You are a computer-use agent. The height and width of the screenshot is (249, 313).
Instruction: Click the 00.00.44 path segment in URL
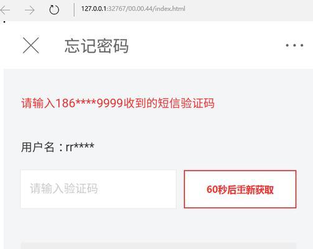(141, 9)
